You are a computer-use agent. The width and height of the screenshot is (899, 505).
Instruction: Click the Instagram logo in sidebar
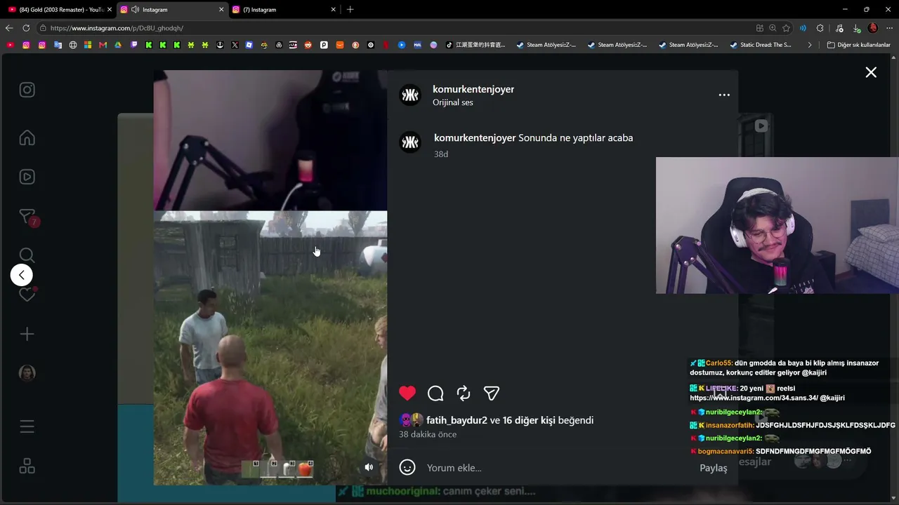27,90
